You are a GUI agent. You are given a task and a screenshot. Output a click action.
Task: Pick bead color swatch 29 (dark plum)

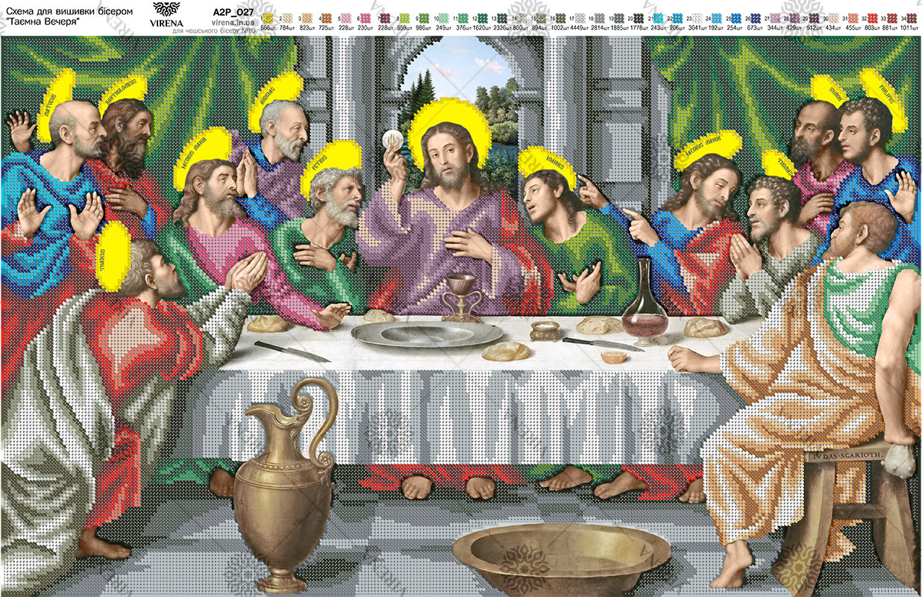pyautogui.click(x=813, y=17)
